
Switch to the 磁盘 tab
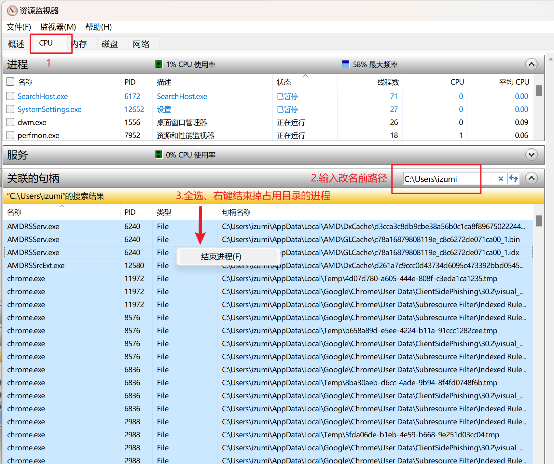tap(110, 44)
